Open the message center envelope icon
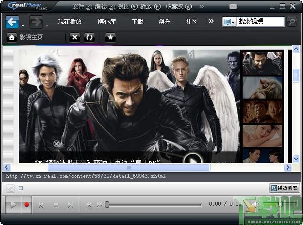Screen dimensions: 303x225 (233, 7)
